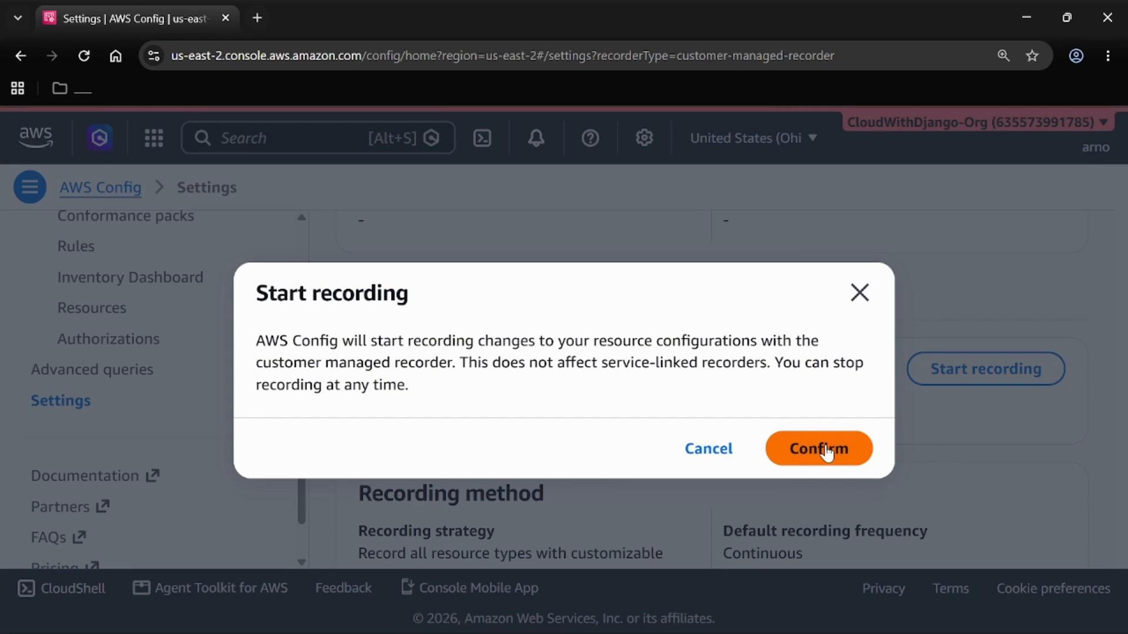This screenshot has width=1128, height=634.
Task: Open Rules in the sidebar
Action: pyautogui.click(x=76, y=246)
